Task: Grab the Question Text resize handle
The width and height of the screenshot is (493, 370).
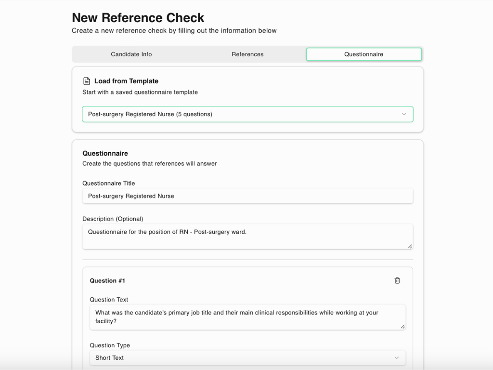Action: (402, 327)
